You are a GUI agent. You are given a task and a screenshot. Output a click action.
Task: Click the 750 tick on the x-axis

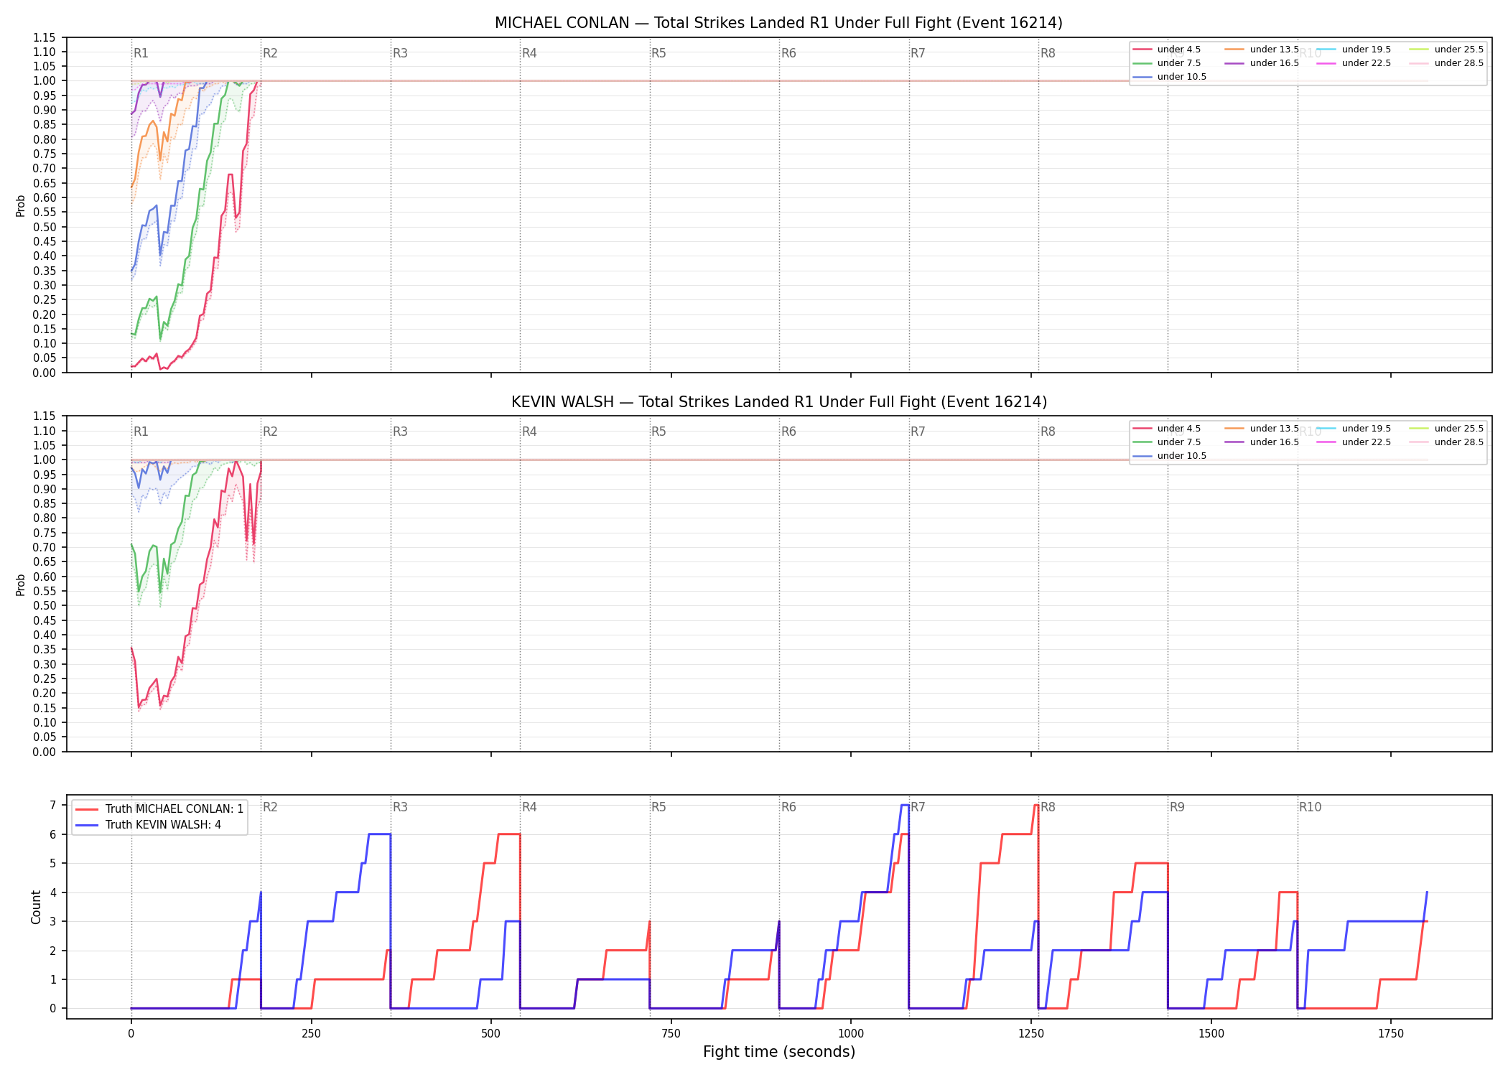671,1034
